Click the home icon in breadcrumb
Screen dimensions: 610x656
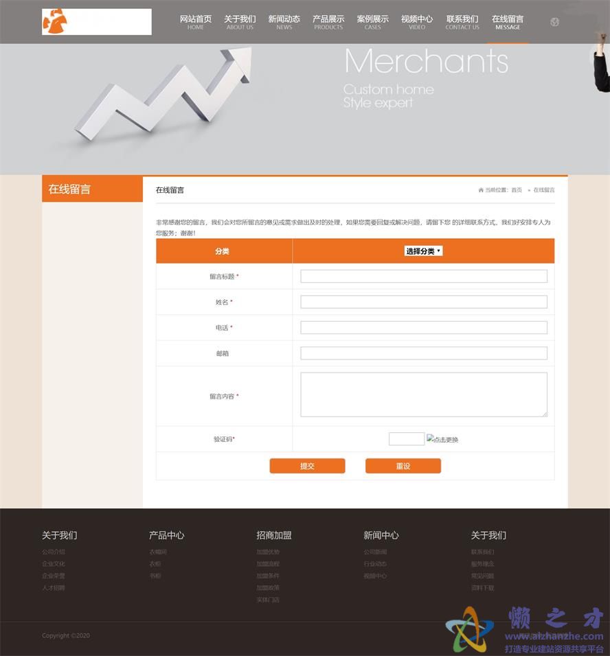click(481, 190)
